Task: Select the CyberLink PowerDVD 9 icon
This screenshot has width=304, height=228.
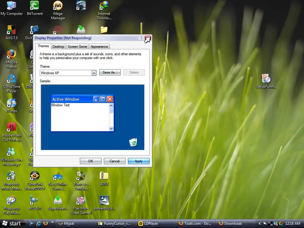Action: [x=35, y=181]
